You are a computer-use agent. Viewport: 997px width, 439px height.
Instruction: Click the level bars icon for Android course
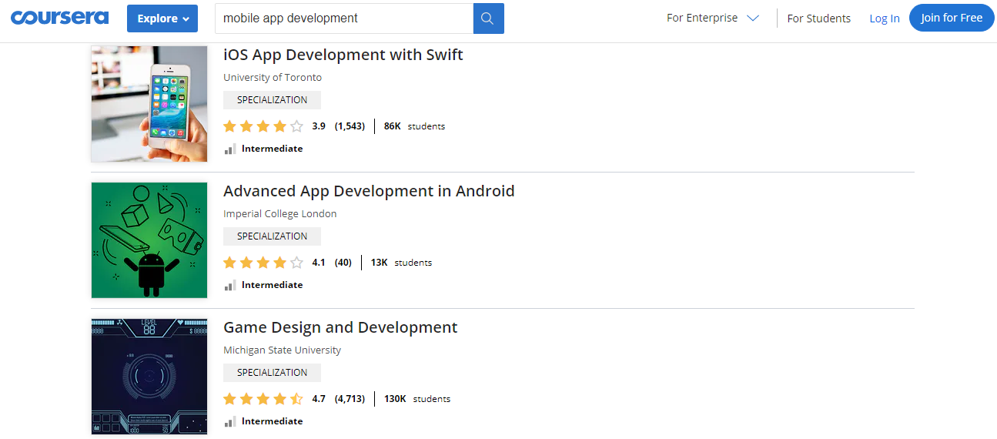click(229, 285)
